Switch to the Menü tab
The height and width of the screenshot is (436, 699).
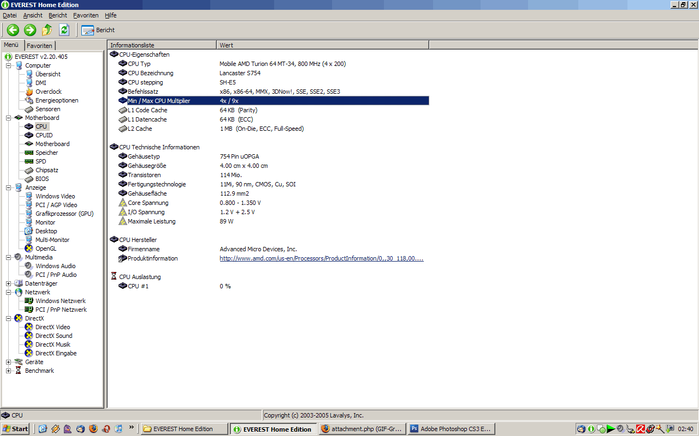click(11, 45)
